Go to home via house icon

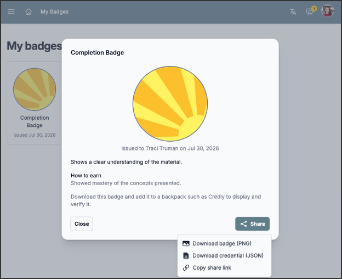(29, 12)
